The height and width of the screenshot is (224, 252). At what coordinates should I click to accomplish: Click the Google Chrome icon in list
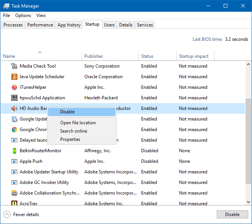14,130
